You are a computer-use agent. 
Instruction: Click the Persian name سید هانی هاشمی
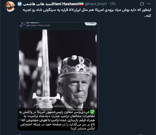pyautogui.click(x=37, y=4)
